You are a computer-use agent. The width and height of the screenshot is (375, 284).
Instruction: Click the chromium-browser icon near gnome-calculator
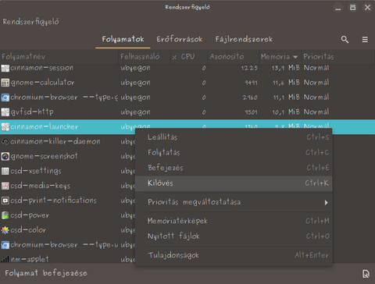pyautogui.click(x=5, y=98)
